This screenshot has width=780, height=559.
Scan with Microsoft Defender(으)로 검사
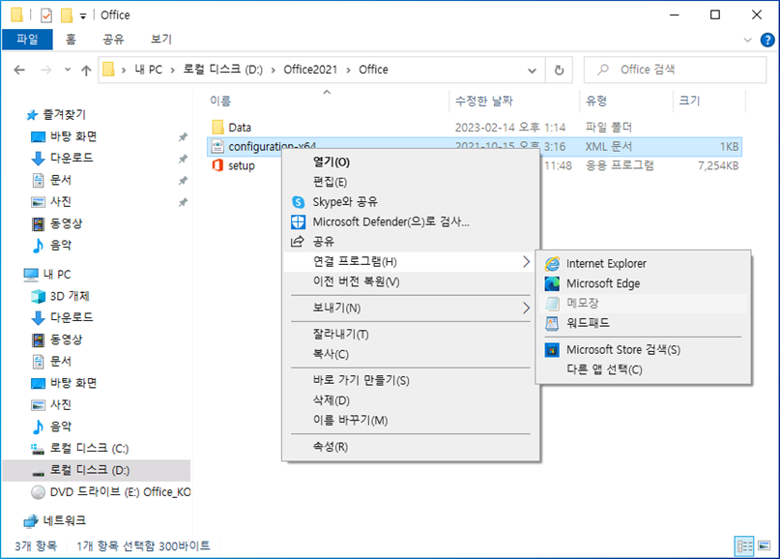pyautogui.click(x=411, y=221)
